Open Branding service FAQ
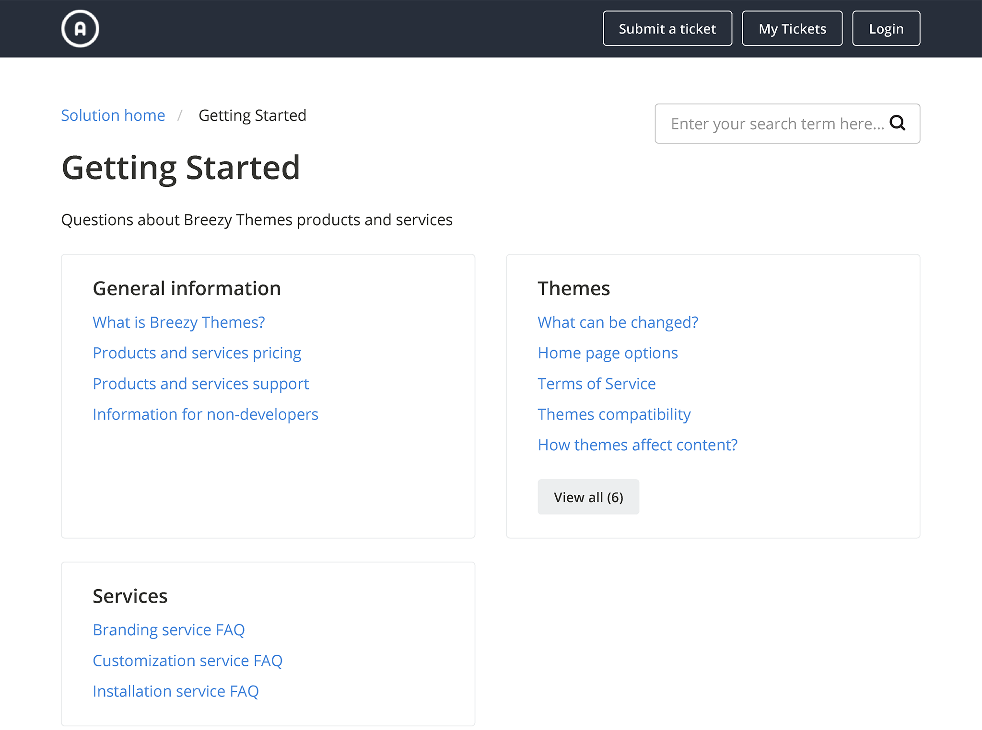This screenshot has width=982, height=730. [x=169, y=630]
